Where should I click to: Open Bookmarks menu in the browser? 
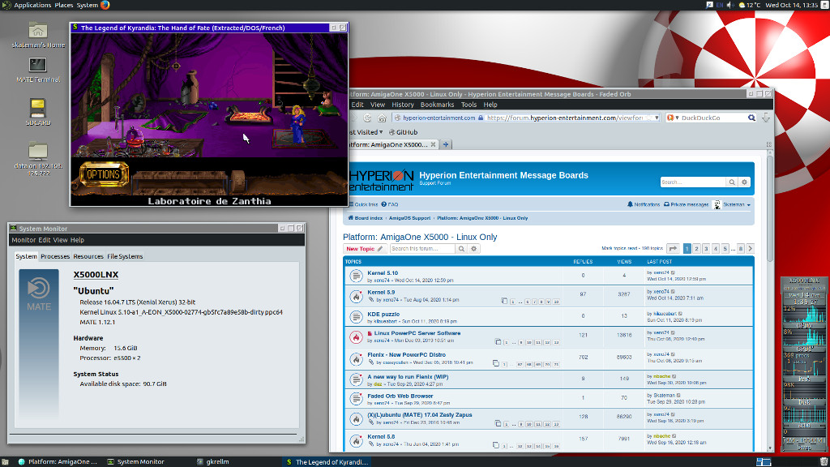coord(437,105)
